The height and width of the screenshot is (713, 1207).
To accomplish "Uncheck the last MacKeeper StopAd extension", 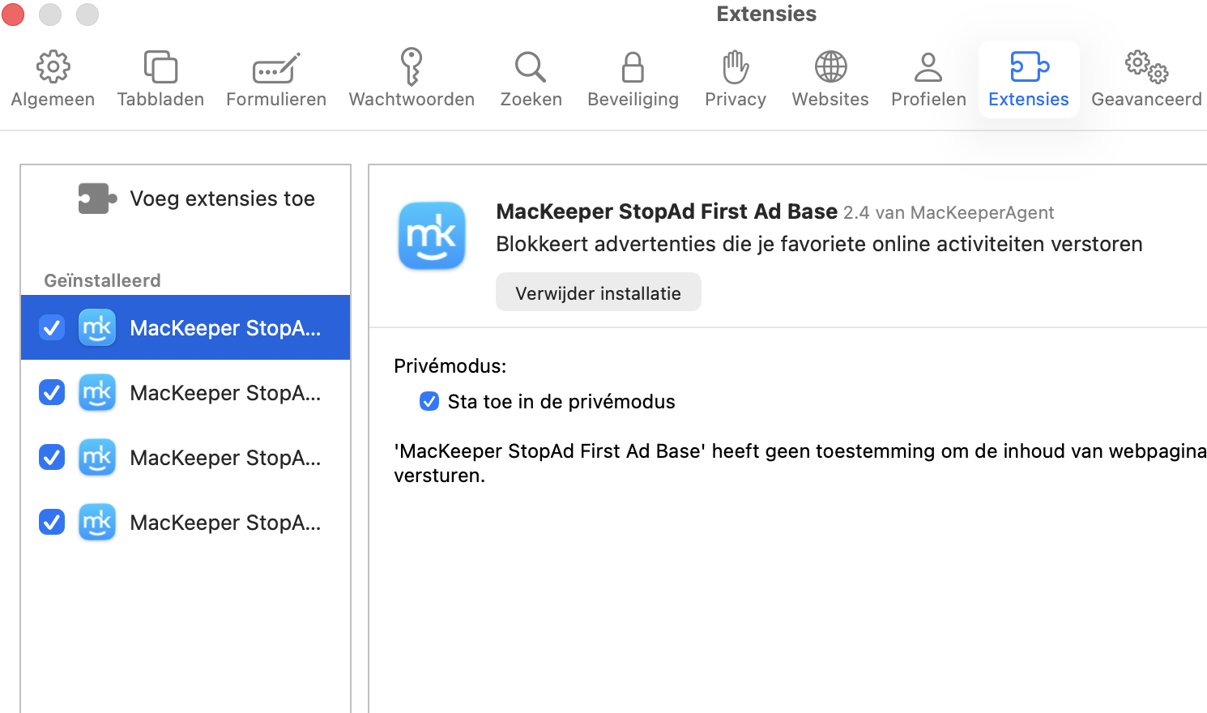I will tap(51, 522).
